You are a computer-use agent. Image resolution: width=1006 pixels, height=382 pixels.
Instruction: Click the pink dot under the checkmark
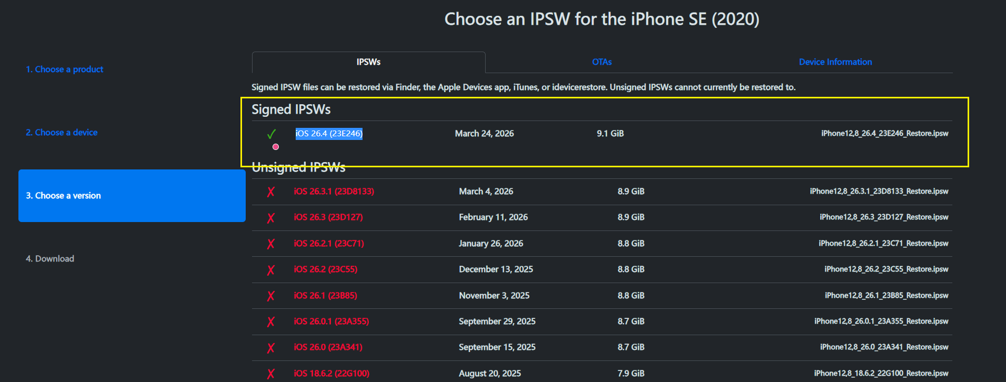point(276,147)
